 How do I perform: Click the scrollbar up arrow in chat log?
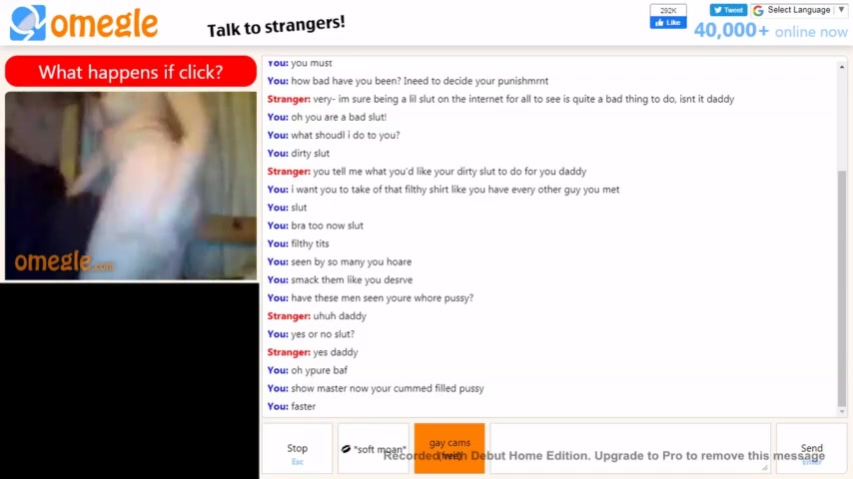pos(842,67)
